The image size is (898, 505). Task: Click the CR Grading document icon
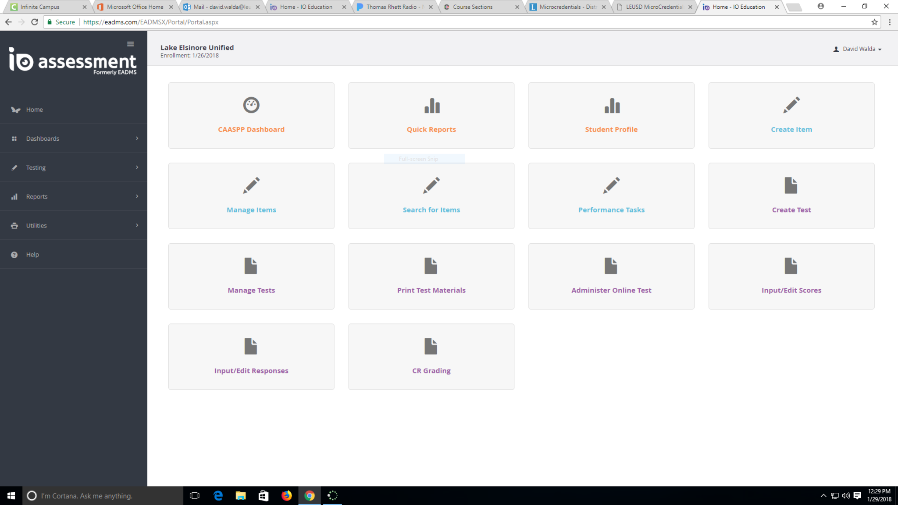coord(431,346)
